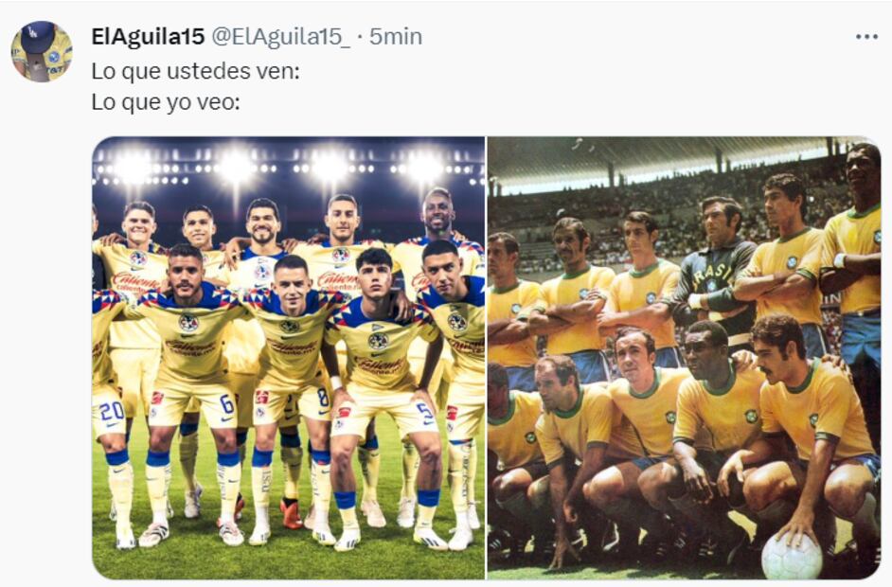Open the @ElAguila15_ handle link
This screenshot has height=587, width=892.
[281, 37]
